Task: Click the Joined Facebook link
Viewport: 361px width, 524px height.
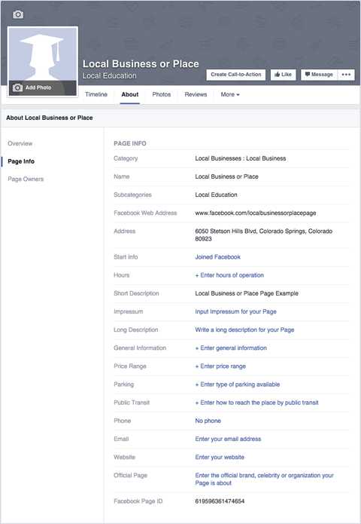Action: pos(217,257)
